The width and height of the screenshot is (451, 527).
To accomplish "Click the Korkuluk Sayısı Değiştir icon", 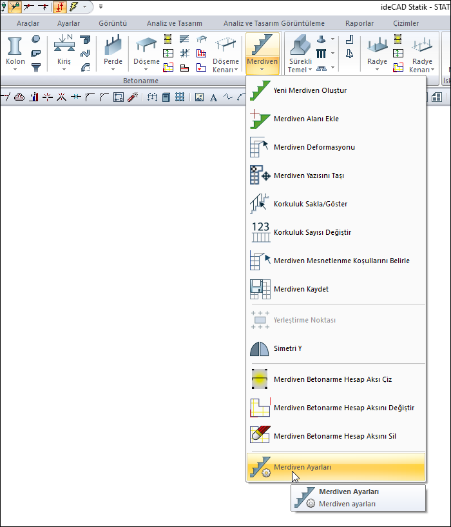I will tap(260, 232).
